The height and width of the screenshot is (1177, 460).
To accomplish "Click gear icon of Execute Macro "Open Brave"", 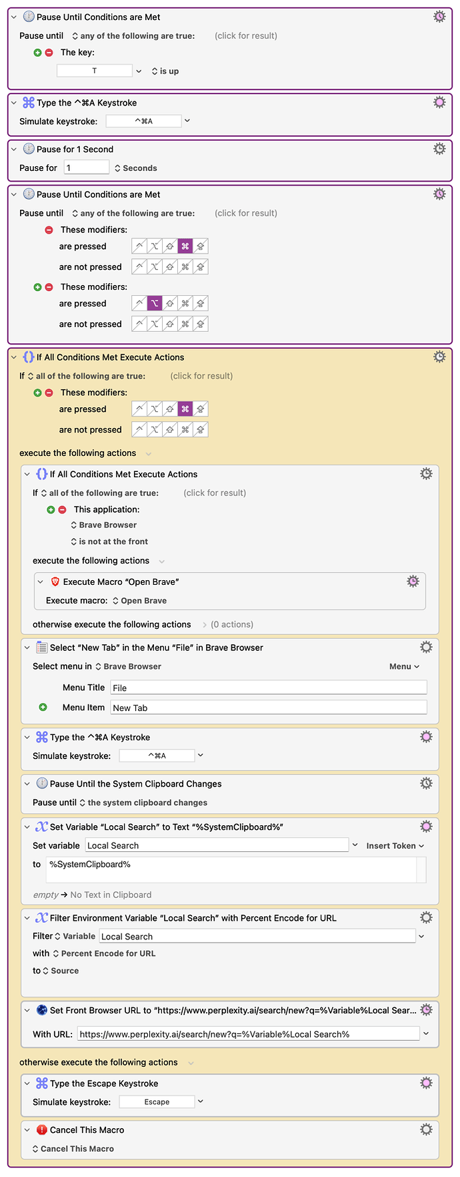I will 413,581.
